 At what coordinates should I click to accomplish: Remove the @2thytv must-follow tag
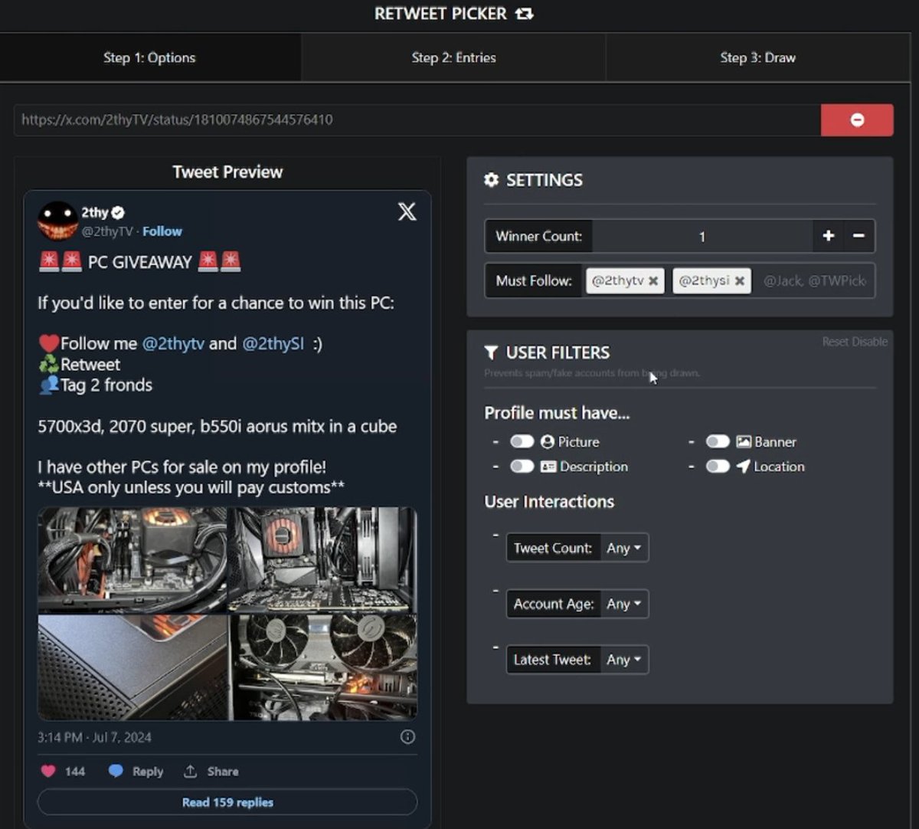click(653, 280)
